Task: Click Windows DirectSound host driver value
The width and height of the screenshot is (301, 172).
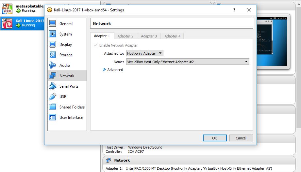Action: (x=145, y=147)
